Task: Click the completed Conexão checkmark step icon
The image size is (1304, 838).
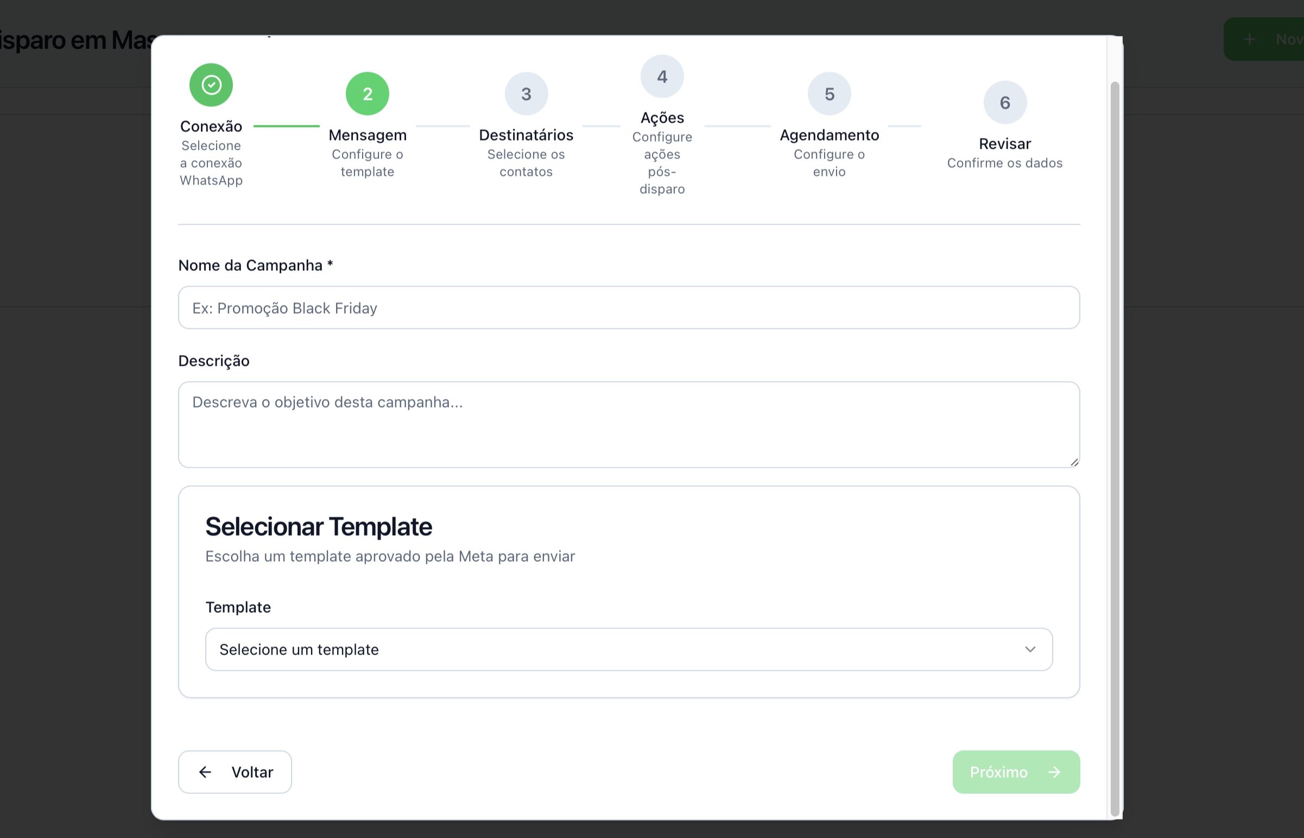Action: pos(211,85)
